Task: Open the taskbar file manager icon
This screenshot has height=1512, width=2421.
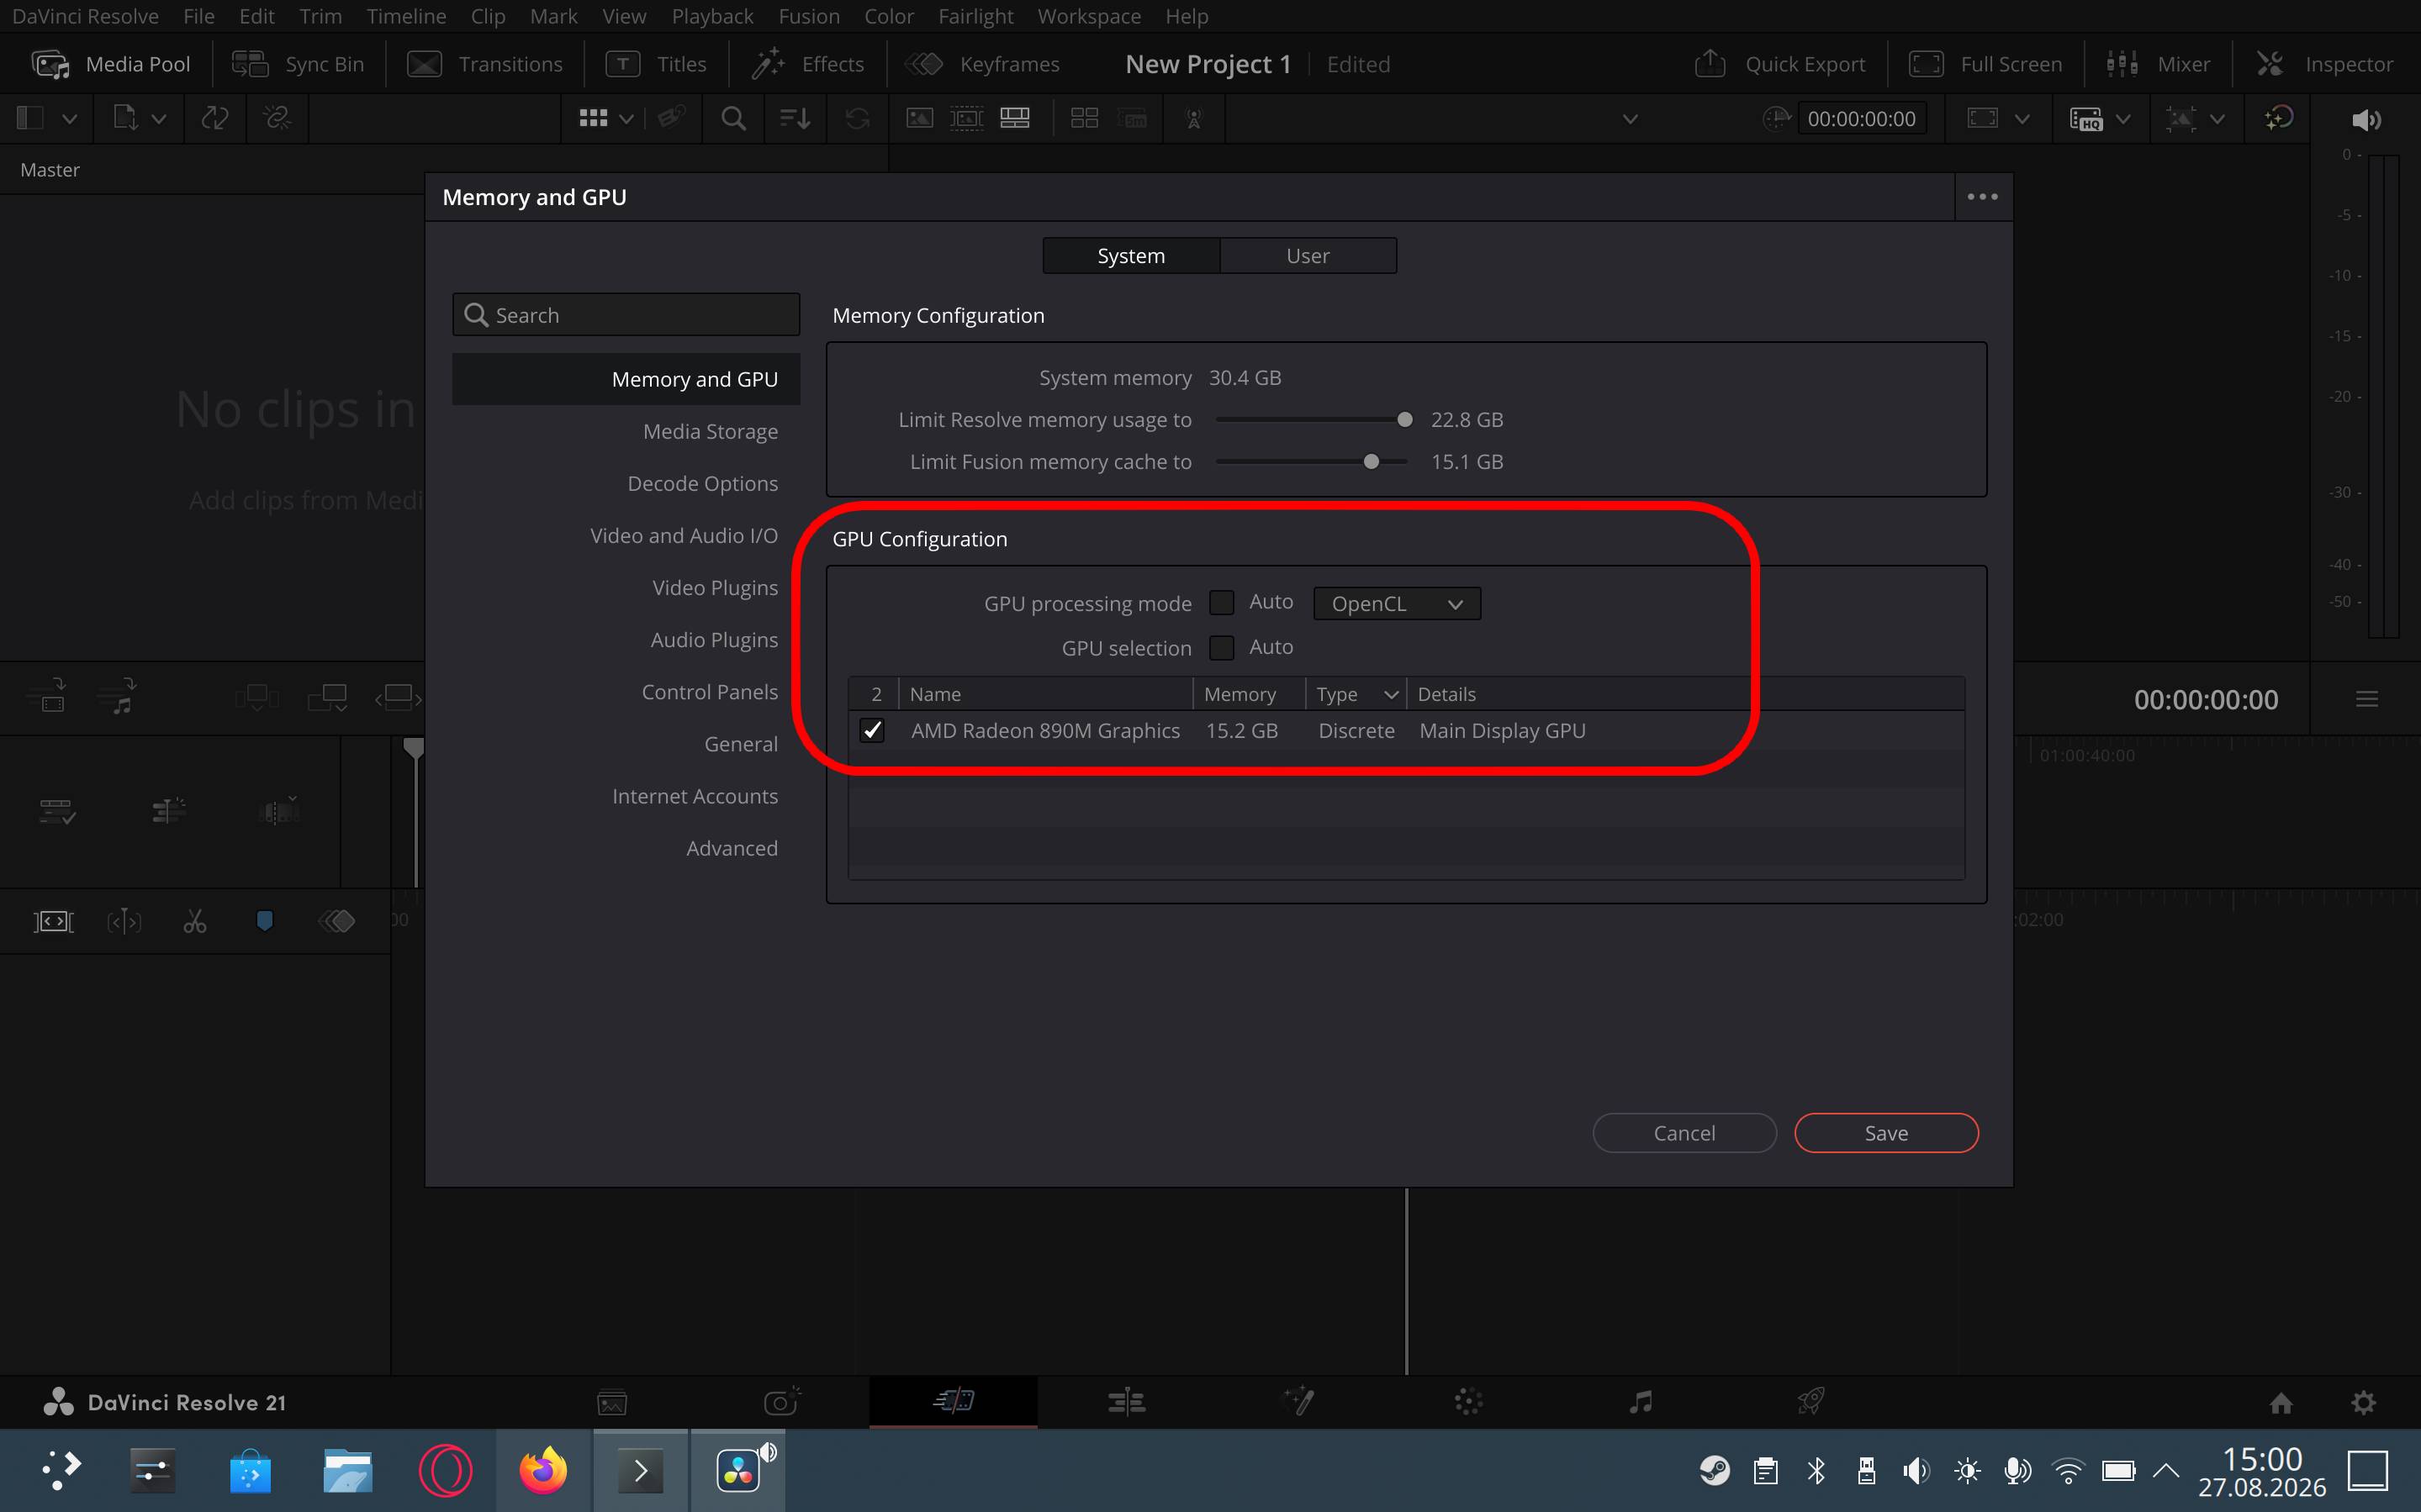Action: point(347,1470)
